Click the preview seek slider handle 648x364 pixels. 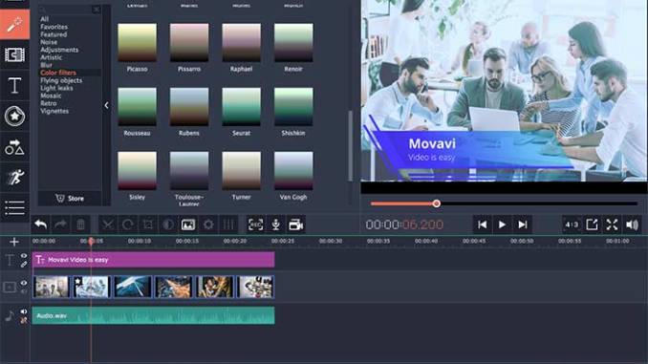click(x=437, y=203)
